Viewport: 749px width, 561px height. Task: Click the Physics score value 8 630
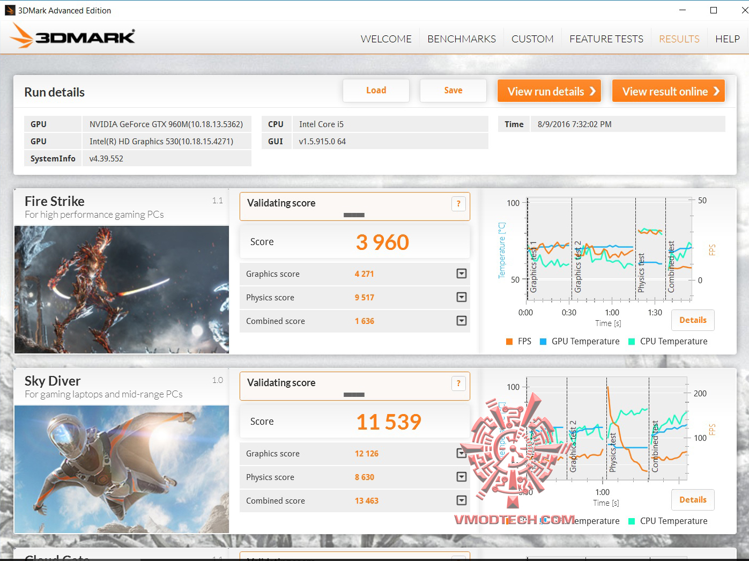coord(364,477)
